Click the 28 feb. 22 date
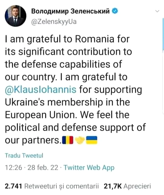The height and width of the screenshot is (195, 164). click(43, 168)
